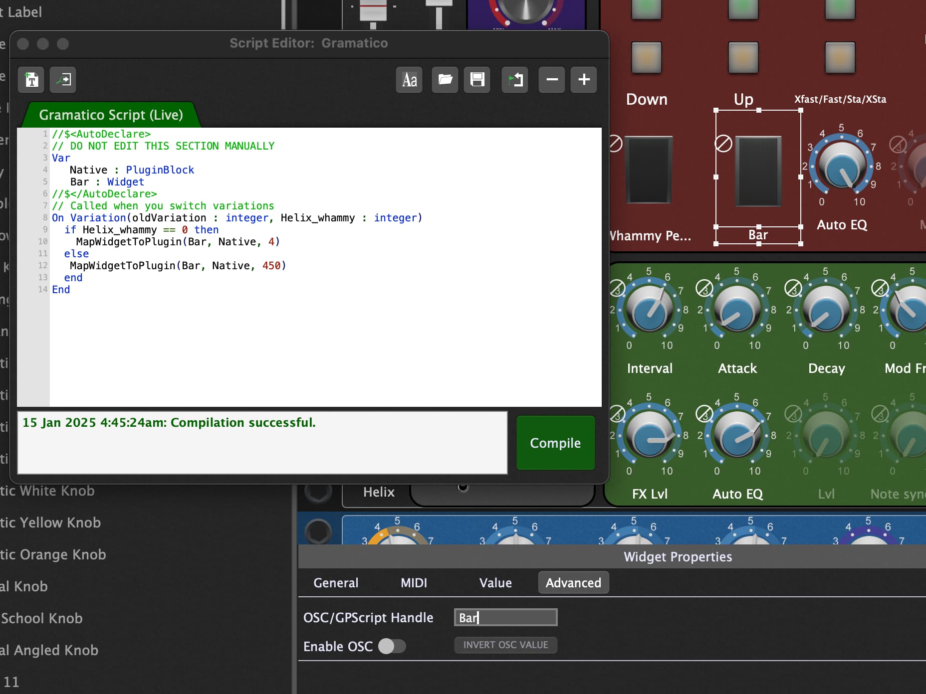Click round jack beside Helix panel

(318, 492)
